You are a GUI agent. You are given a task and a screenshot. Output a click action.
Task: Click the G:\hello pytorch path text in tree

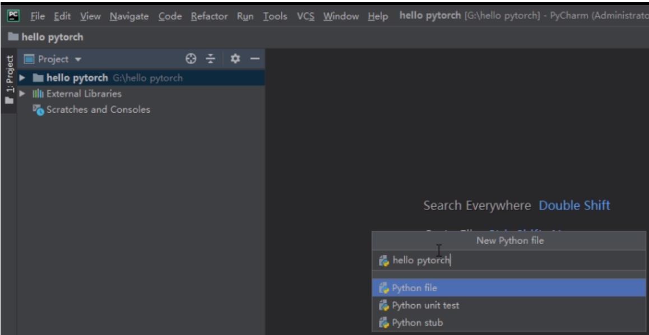click(x=147, y=78)
